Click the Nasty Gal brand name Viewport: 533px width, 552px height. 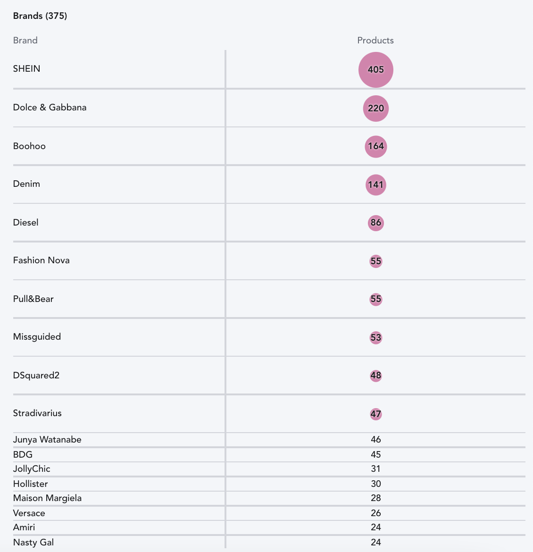point(33,543)
